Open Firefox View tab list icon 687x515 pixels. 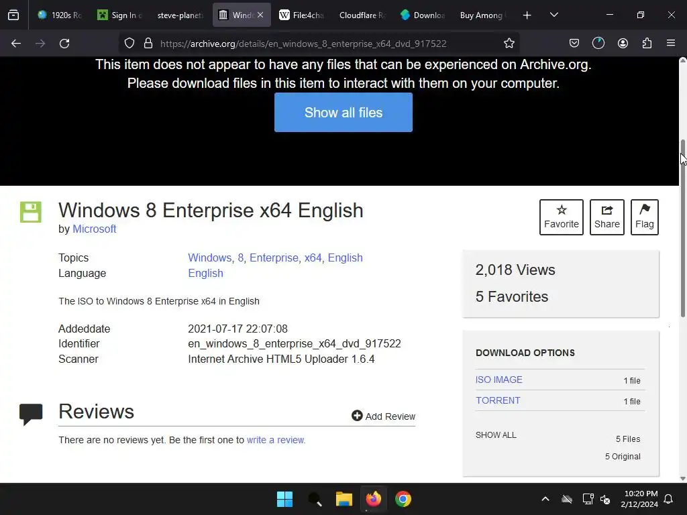click(13, 15)
